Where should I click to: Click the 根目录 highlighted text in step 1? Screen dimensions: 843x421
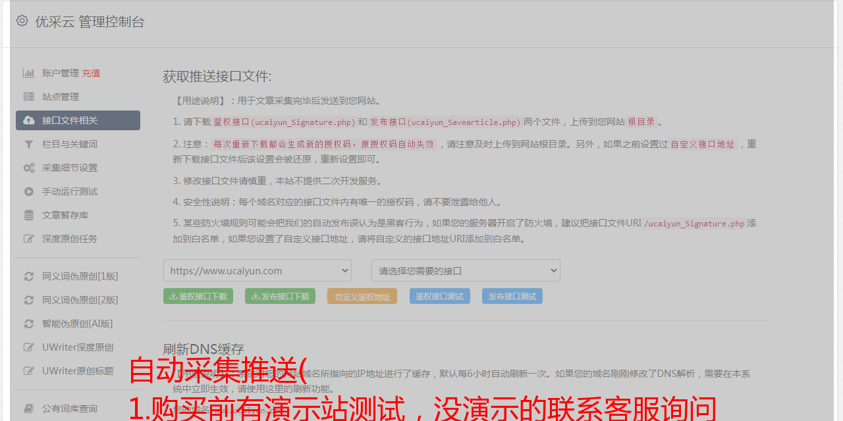click(641, 122)
